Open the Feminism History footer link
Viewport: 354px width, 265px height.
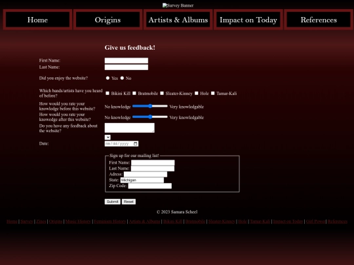click(x=110, y=222)
